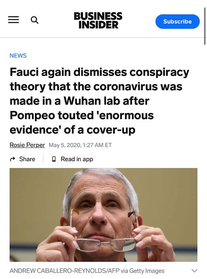This screenshot has width=207, height=279.
Task: Tap the phone icon beside Read in app
Action: 54,159
